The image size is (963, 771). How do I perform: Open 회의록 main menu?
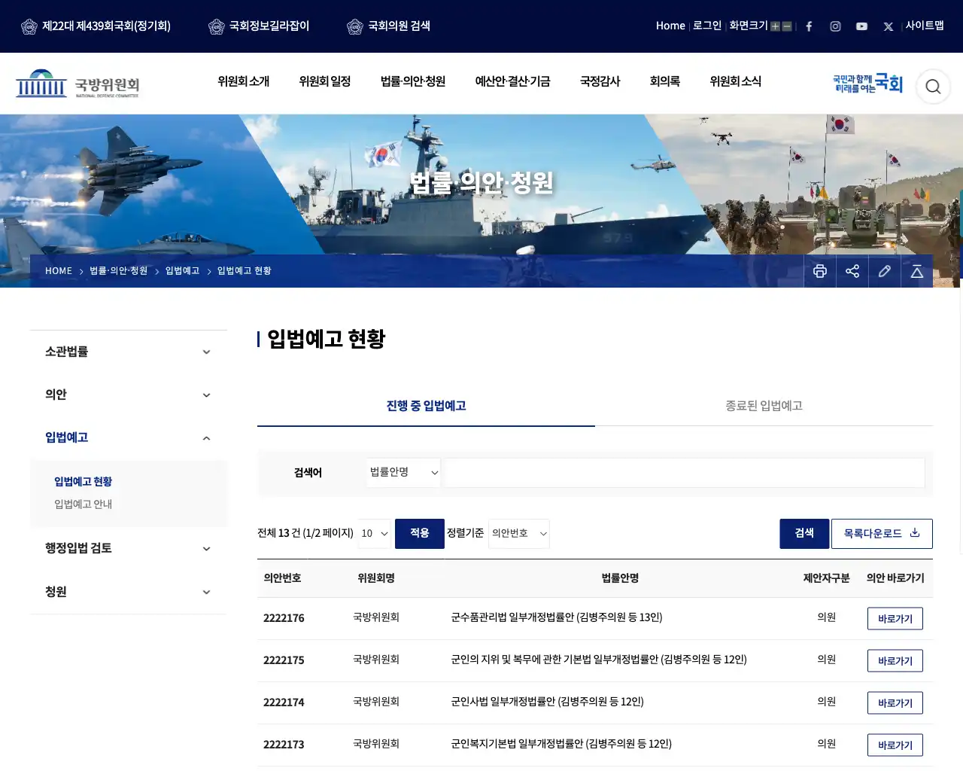pos(665,81)
